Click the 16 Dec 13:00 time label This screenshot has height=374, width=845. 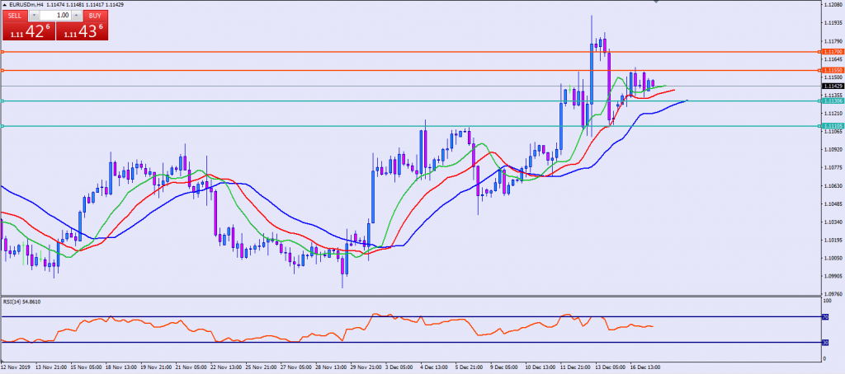click(644, 368)
